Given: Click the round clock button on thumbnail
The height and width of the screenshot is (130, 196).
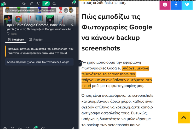Looking at the screenshot, I should click(66, 10).
